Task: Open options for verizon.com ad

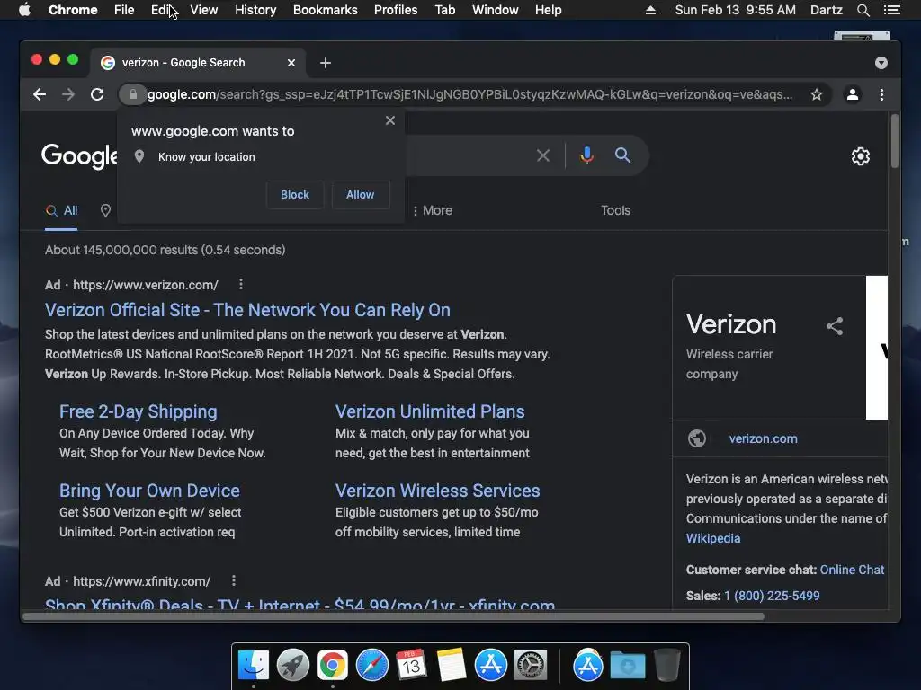Action: pos(241,285)
